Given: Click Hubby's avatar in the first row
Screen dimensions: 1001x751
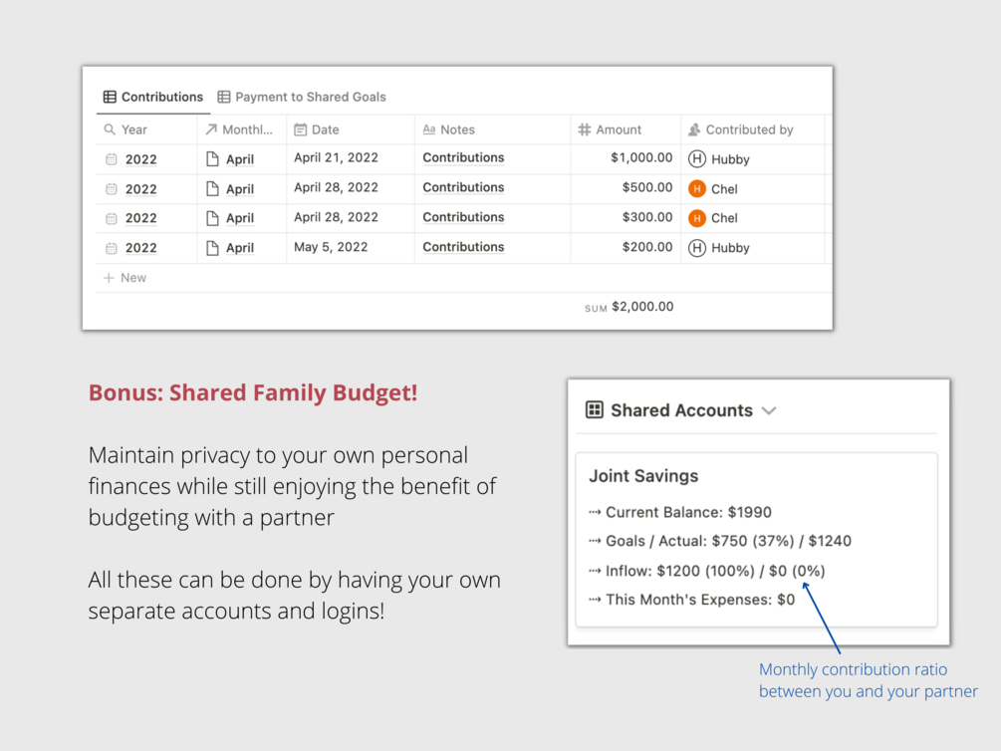Looking at the screenshot, I should pos(697,158).
